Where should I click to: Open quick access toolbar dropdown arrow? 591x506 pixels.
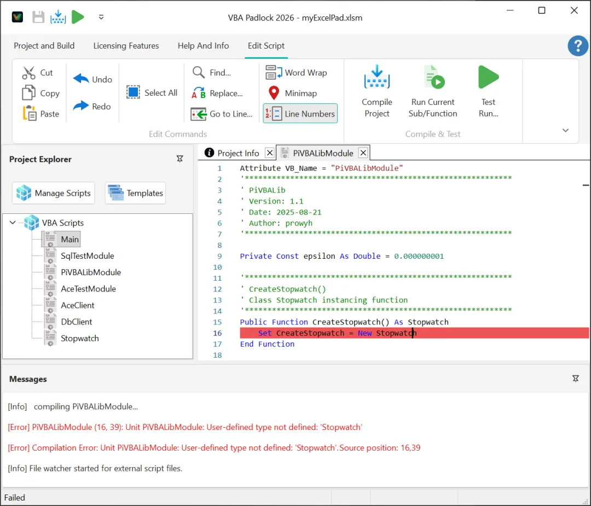pyautogui.click(x=101, y=17)
